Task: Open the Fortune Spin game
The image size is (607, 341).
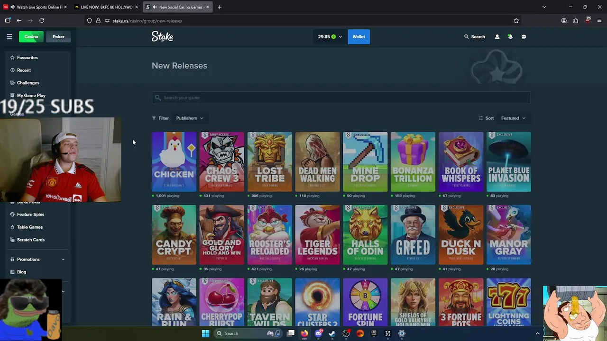Action: tap(365, 302)
